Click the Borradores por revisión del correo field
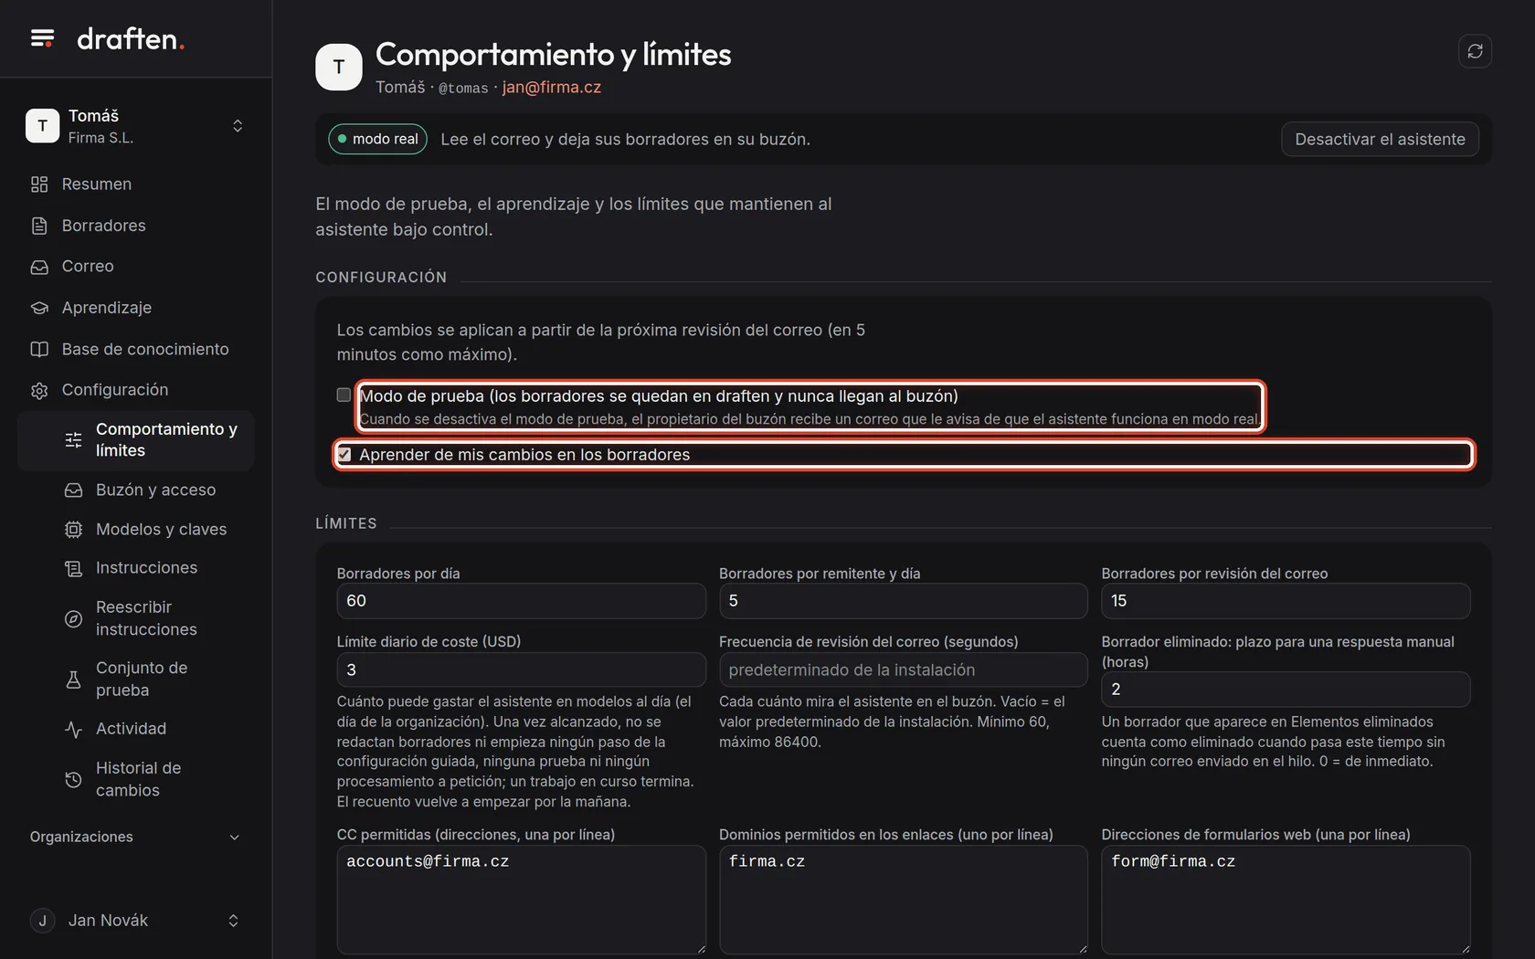This screenshot has height=959, width=1535. pyautogui.click(x=1286, y=601)
